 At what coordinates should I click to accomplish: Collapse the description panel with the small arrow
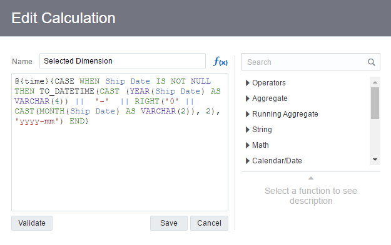(x=311, y=178)
